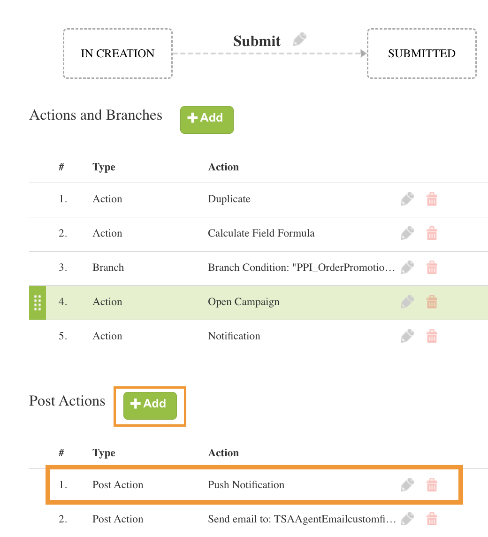
Task: Select the IN CREATION state box
Action: pos(118,54)
